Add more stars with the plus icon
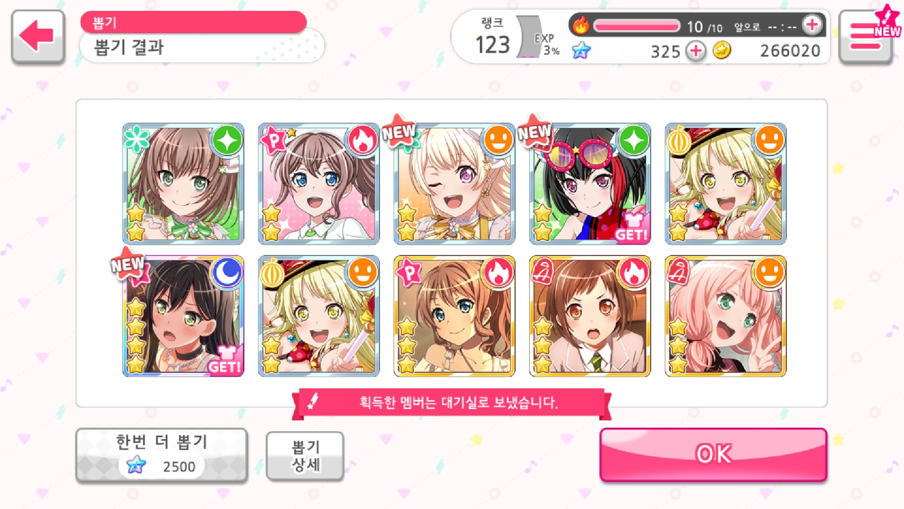904x509 pixels. [x=696, y=50]
